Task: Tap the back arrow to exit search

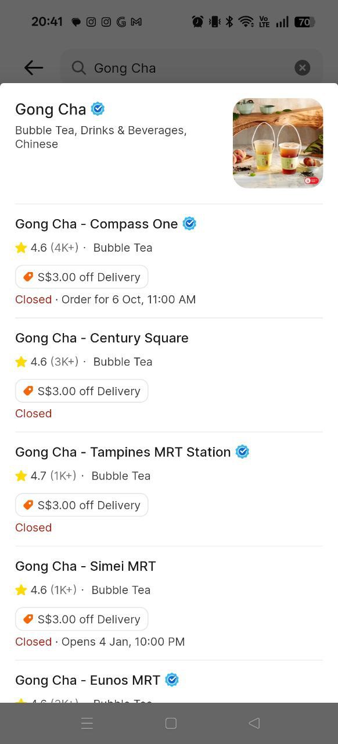Action: (x=33, y=67)
